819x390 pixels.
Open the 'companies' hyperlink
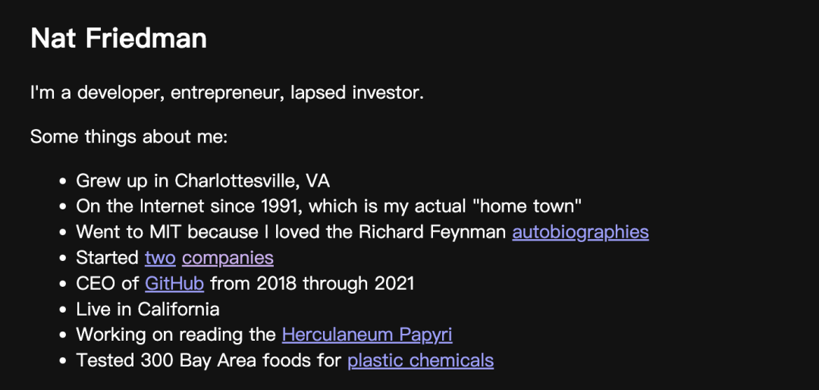(227, 258)
